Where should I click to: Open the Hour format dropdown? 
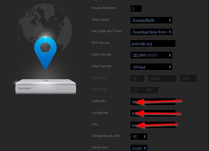151,67
